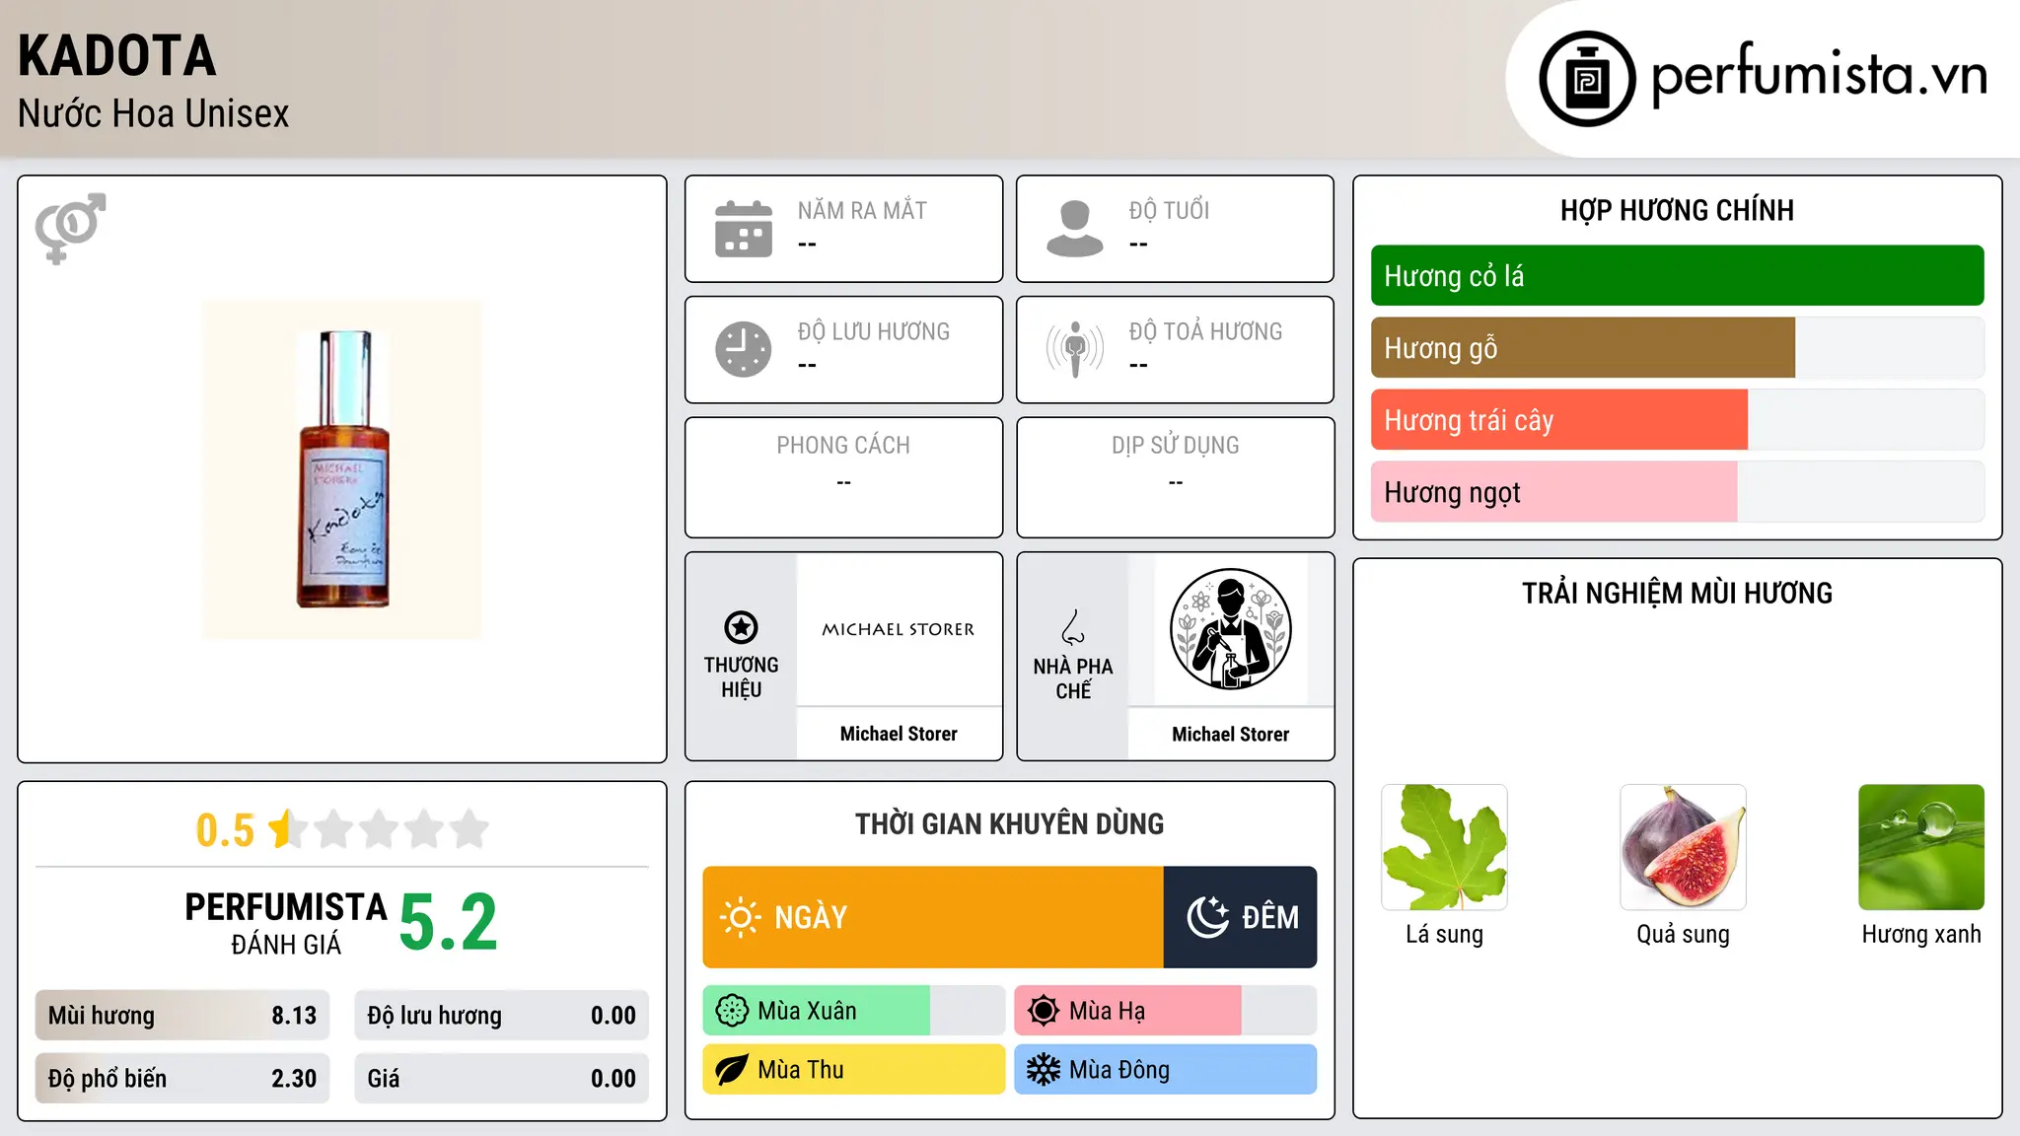This screenshot has height=1136, width=2020.
Task: Click the Nước Hoa Unisex subtitle
Action: click(154, 114)
